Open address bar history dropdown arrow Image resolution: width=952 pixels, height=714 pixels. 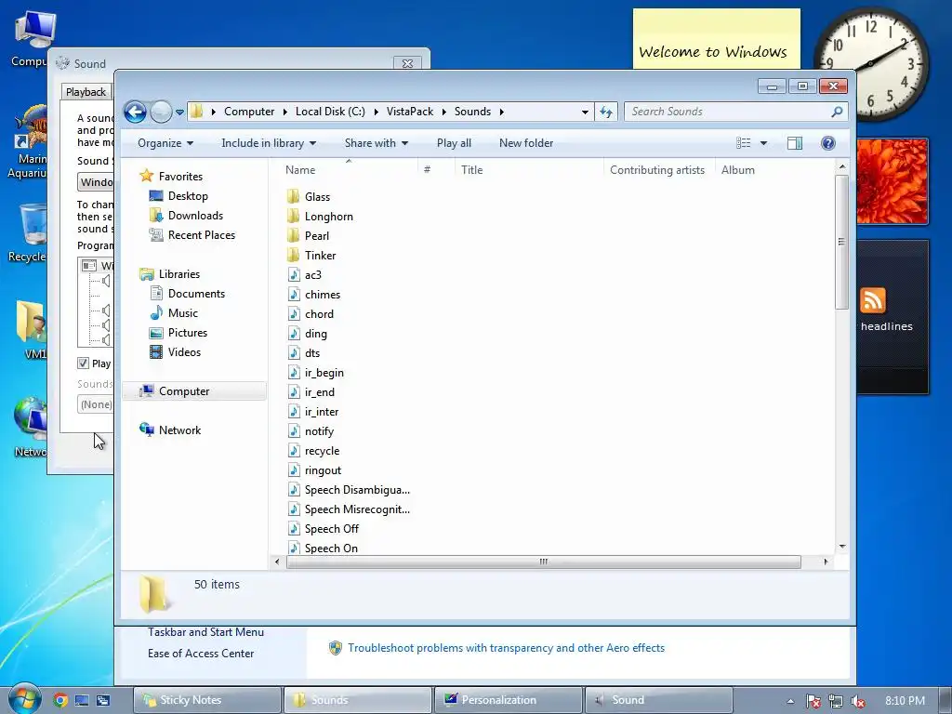click(x=585, y=112)
